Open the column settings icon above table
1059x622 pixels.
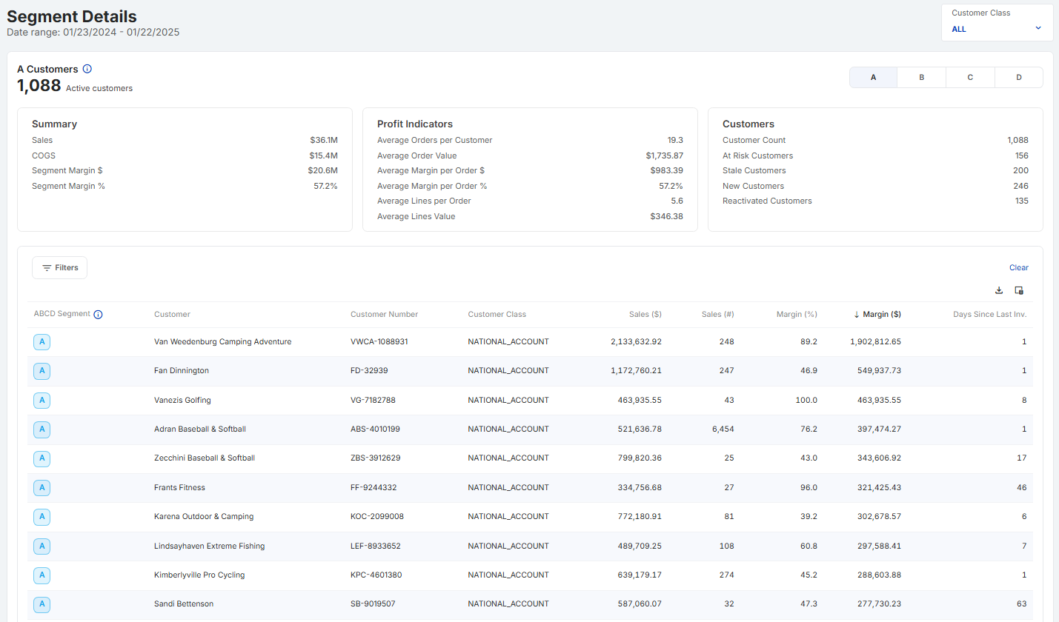click(1018, 290)
